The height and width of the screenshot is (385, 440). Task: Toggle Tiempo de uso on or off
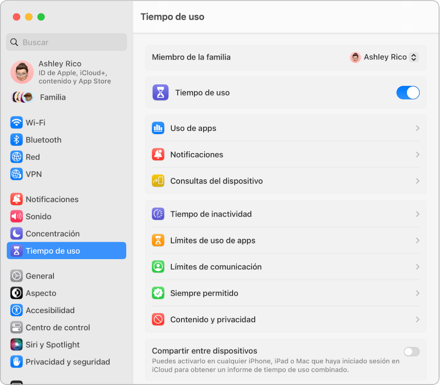(x=408, y=92)
